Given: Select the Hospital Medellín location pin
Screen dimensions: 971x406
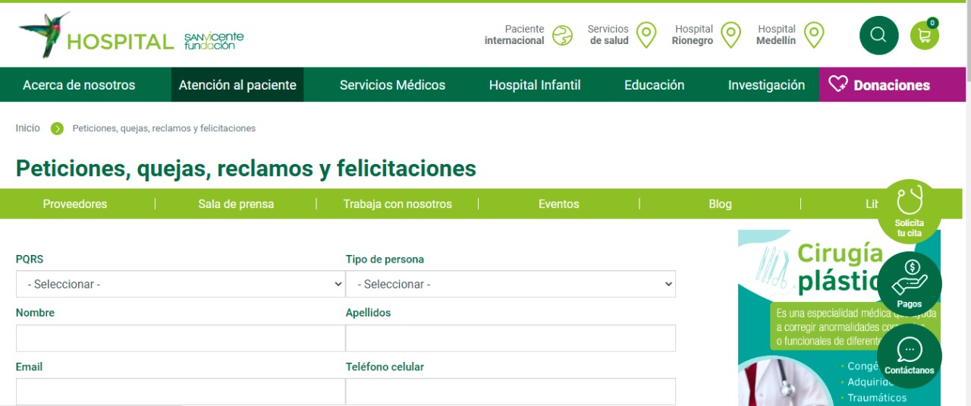Looking at the screenshot, I should [x=813, y=35].
